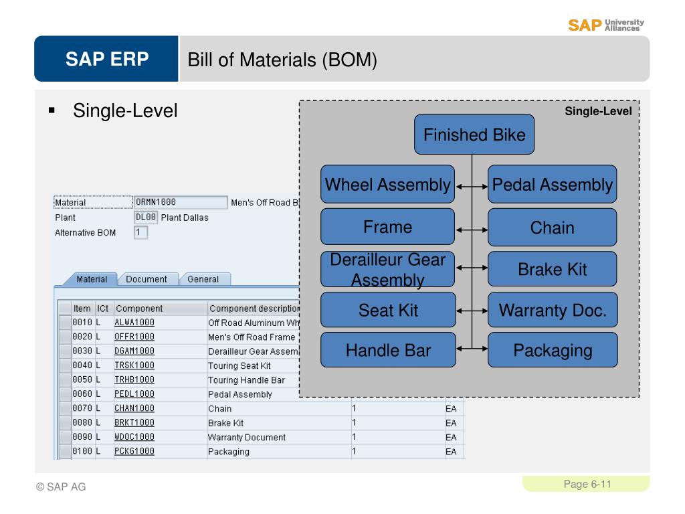Open the General tab
This screenshot has width=685, height=514.
pos(203,279)
